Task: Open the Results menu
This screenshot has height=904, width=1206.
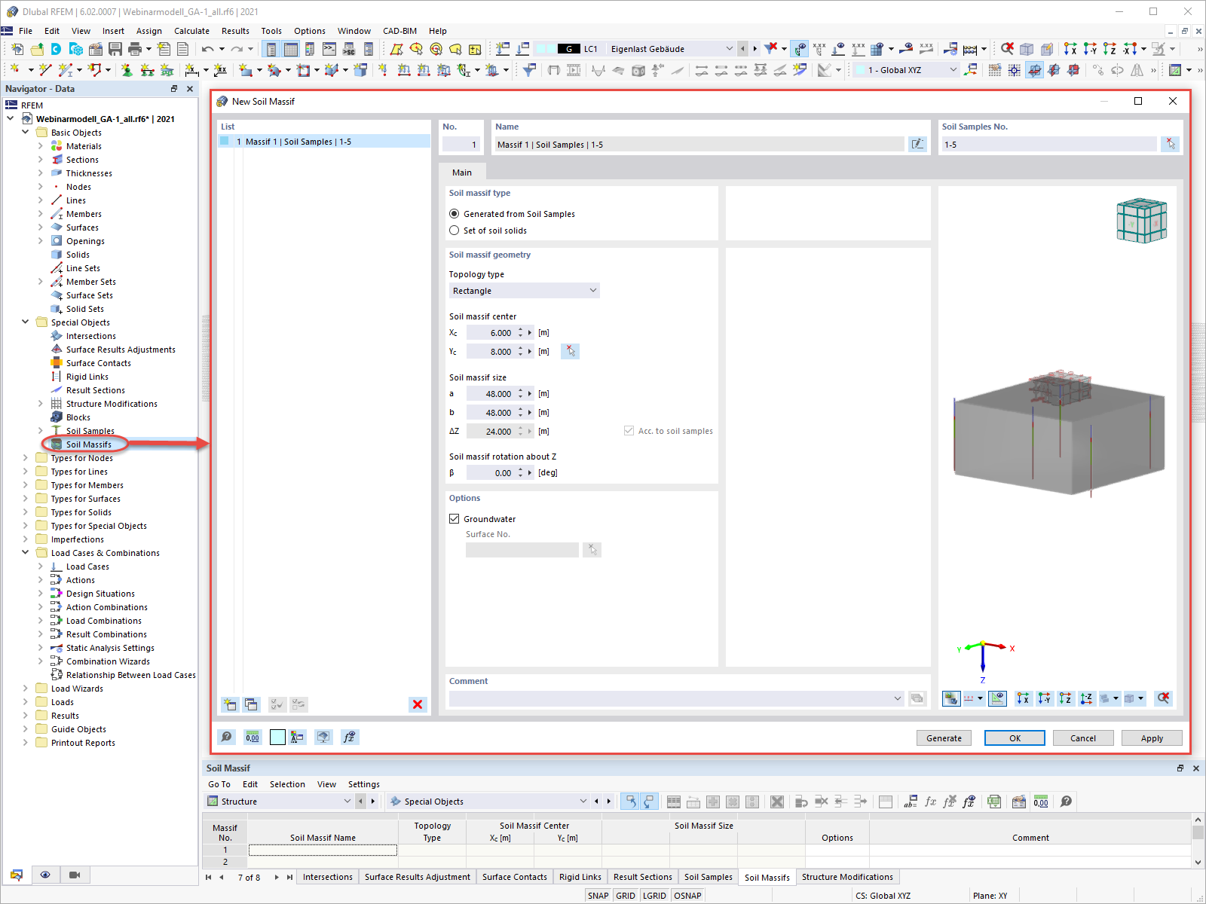Action: (235, 31)
